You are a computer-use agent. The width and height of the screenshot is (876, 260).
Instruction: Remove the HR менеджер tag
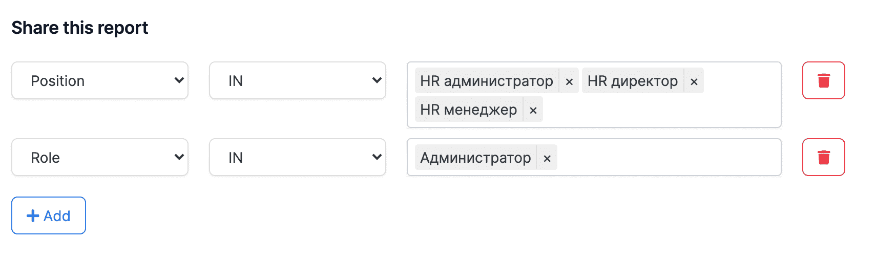[533, 110]
